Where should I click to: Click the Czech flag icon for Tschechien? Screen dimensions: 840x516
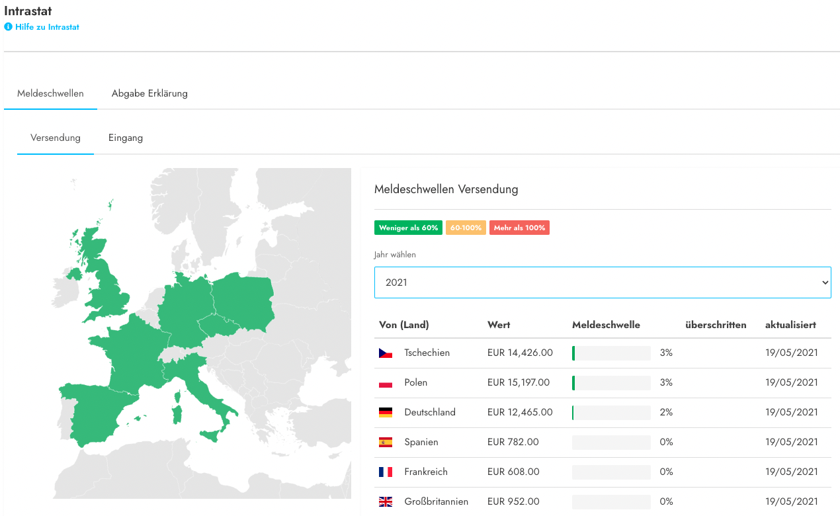tap(386, 353)
